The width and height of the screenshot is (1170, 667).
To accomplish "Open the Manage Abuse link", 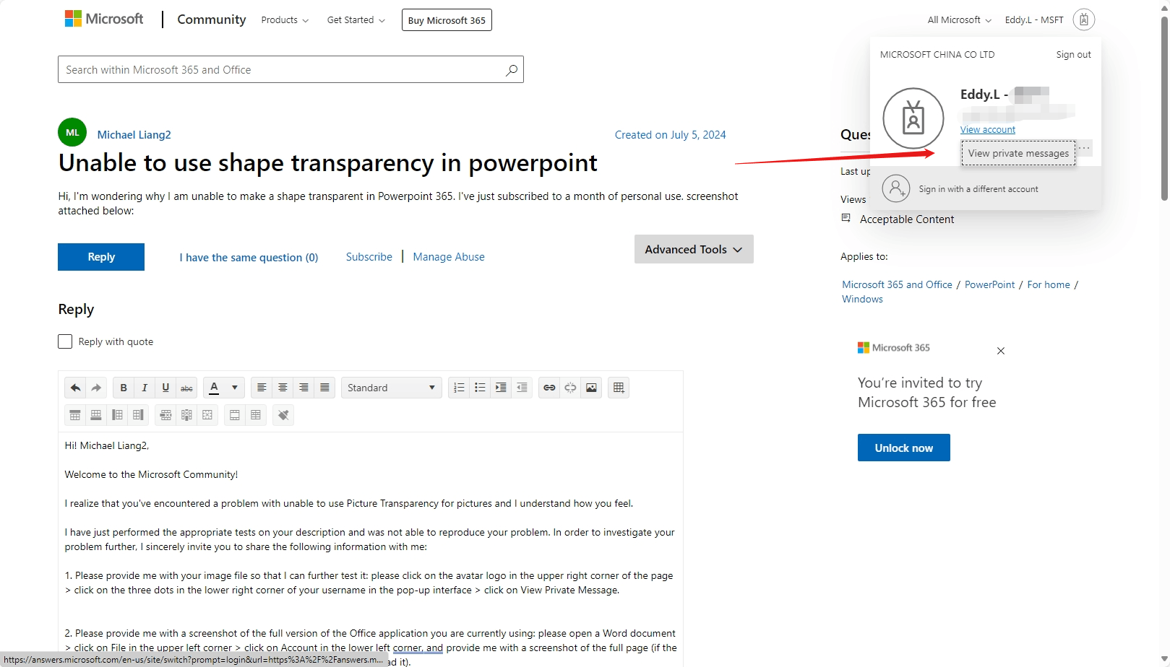I will point(449,257).
